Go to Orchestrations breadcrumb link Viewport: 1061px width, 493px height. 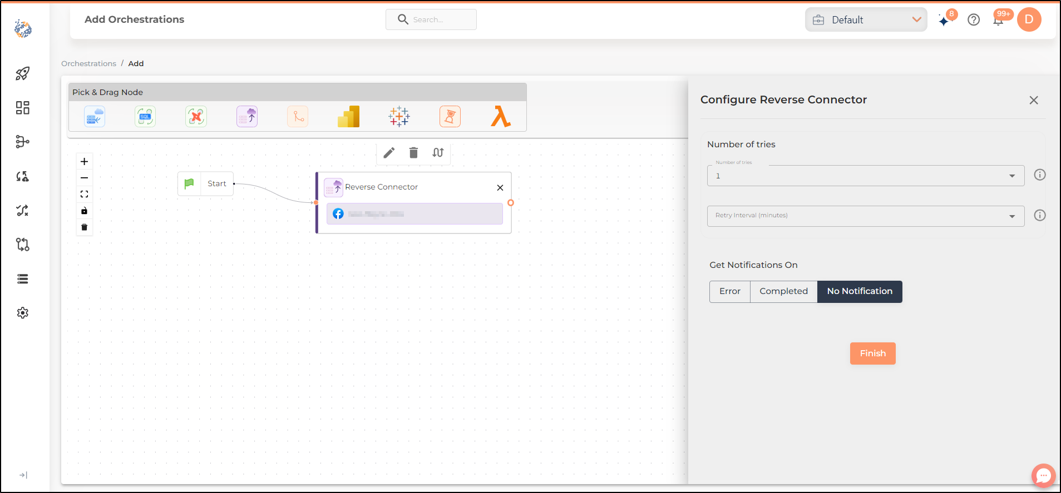(89, 63)
